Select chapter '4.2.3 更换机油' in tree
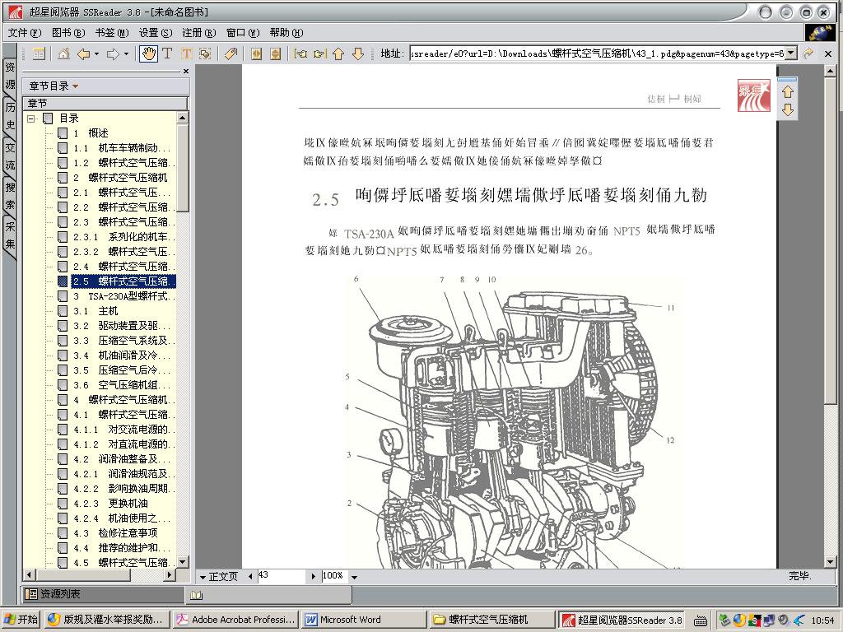The width and height of the screenshot is (843, 632). tap(109, 504)
